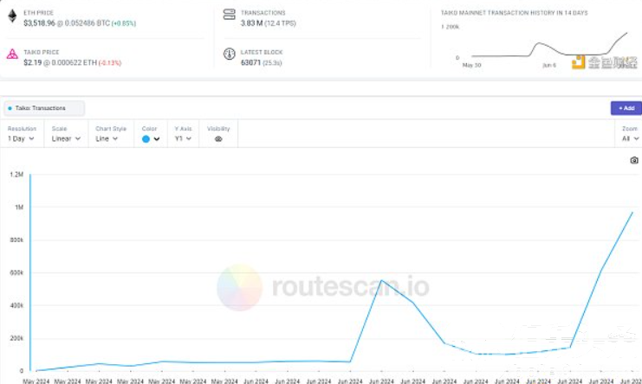642x384 pixels.
Task: Click the 200k y-axis label
Action: click(16, 338)
